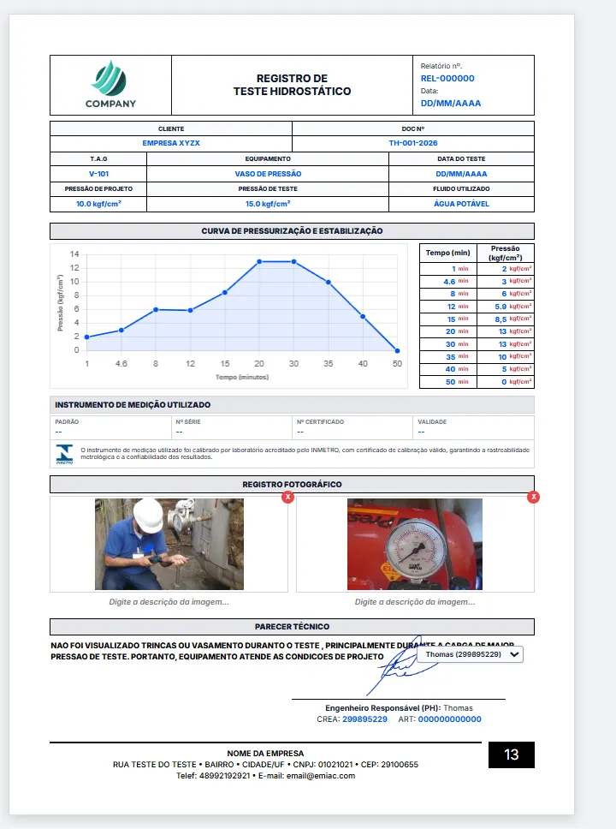Edit the PARECER TÉCNICO opinion text
Screen dimensions: 616x829
tap(282, 651)
